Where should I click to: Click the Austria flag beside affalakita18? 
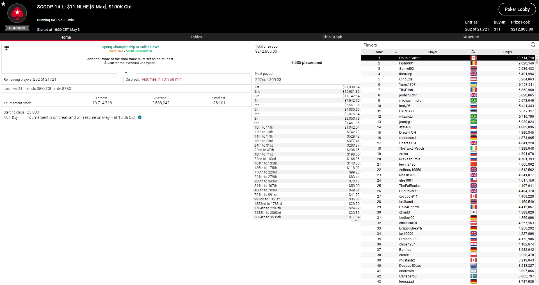point(474,223)
